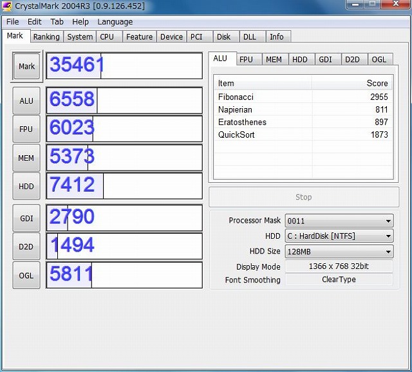Show the OGL results tab

[379, 59]
